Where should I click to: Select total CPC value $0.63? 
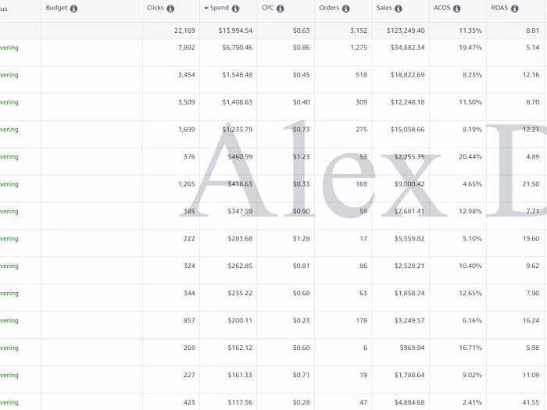pos(301,30)
